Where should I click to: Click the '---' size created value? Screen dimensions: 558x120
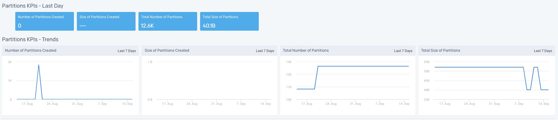pos(83,26)
